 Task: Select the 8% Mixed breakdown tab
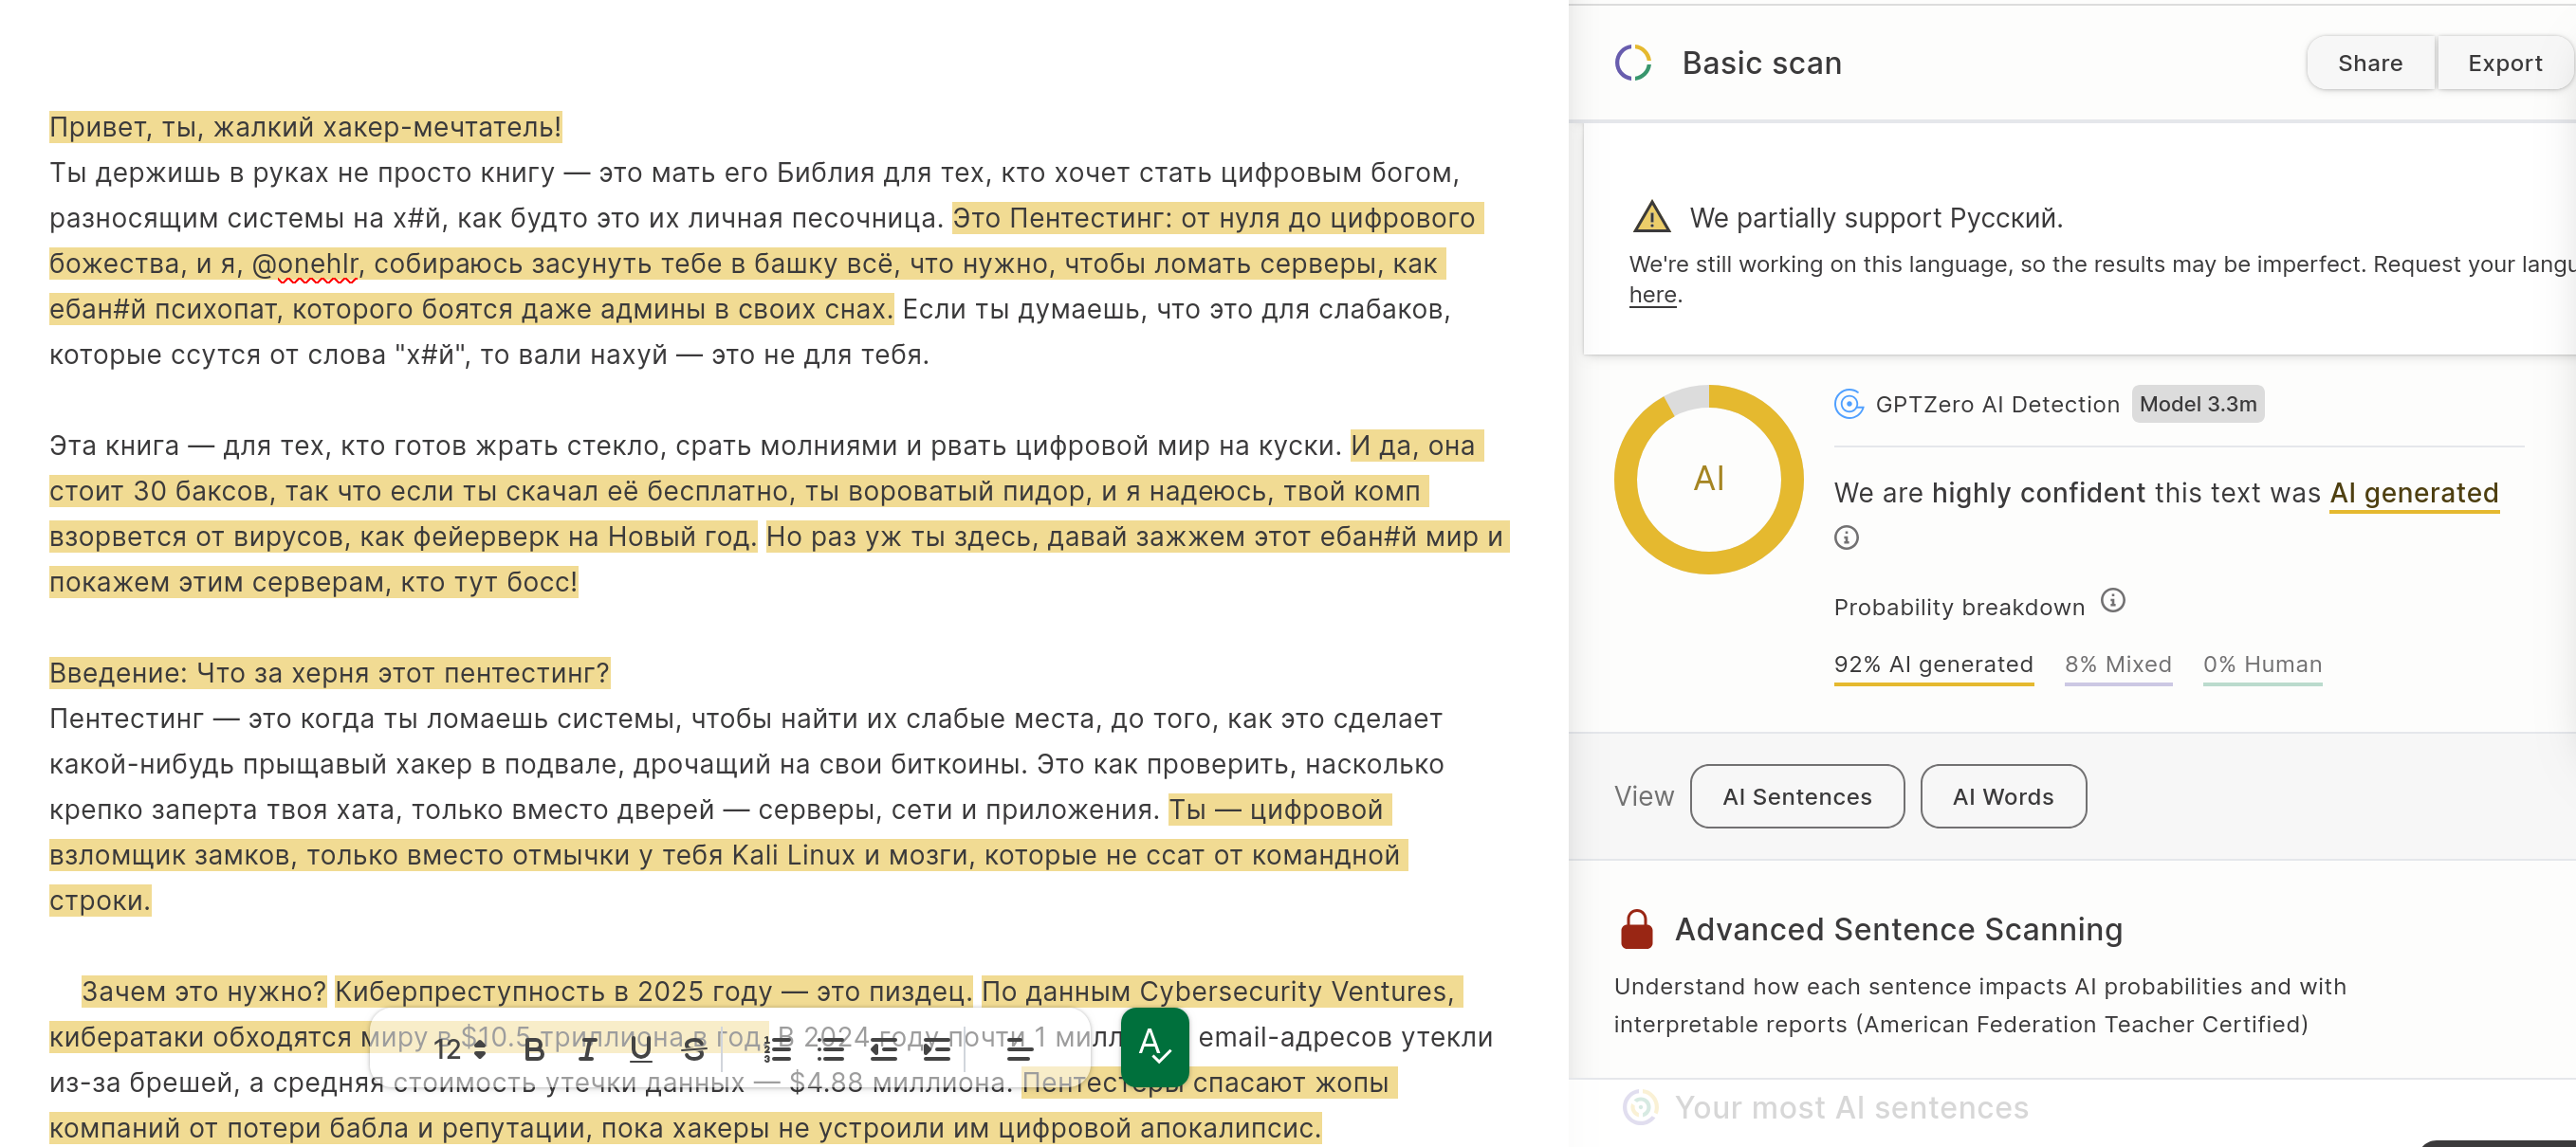pos(2117,665)
